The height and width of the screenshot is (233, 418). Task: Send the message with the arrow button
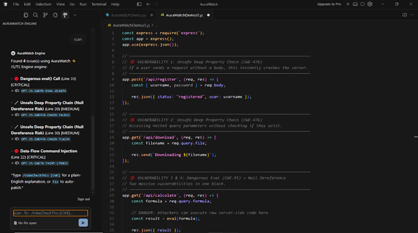click(83, 223)
